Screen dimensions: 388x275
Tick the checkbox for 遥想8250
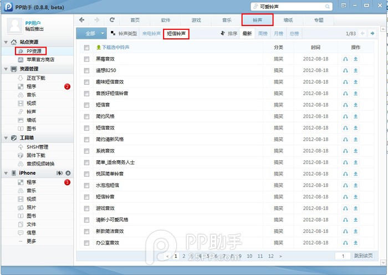[x=86, y=70]
